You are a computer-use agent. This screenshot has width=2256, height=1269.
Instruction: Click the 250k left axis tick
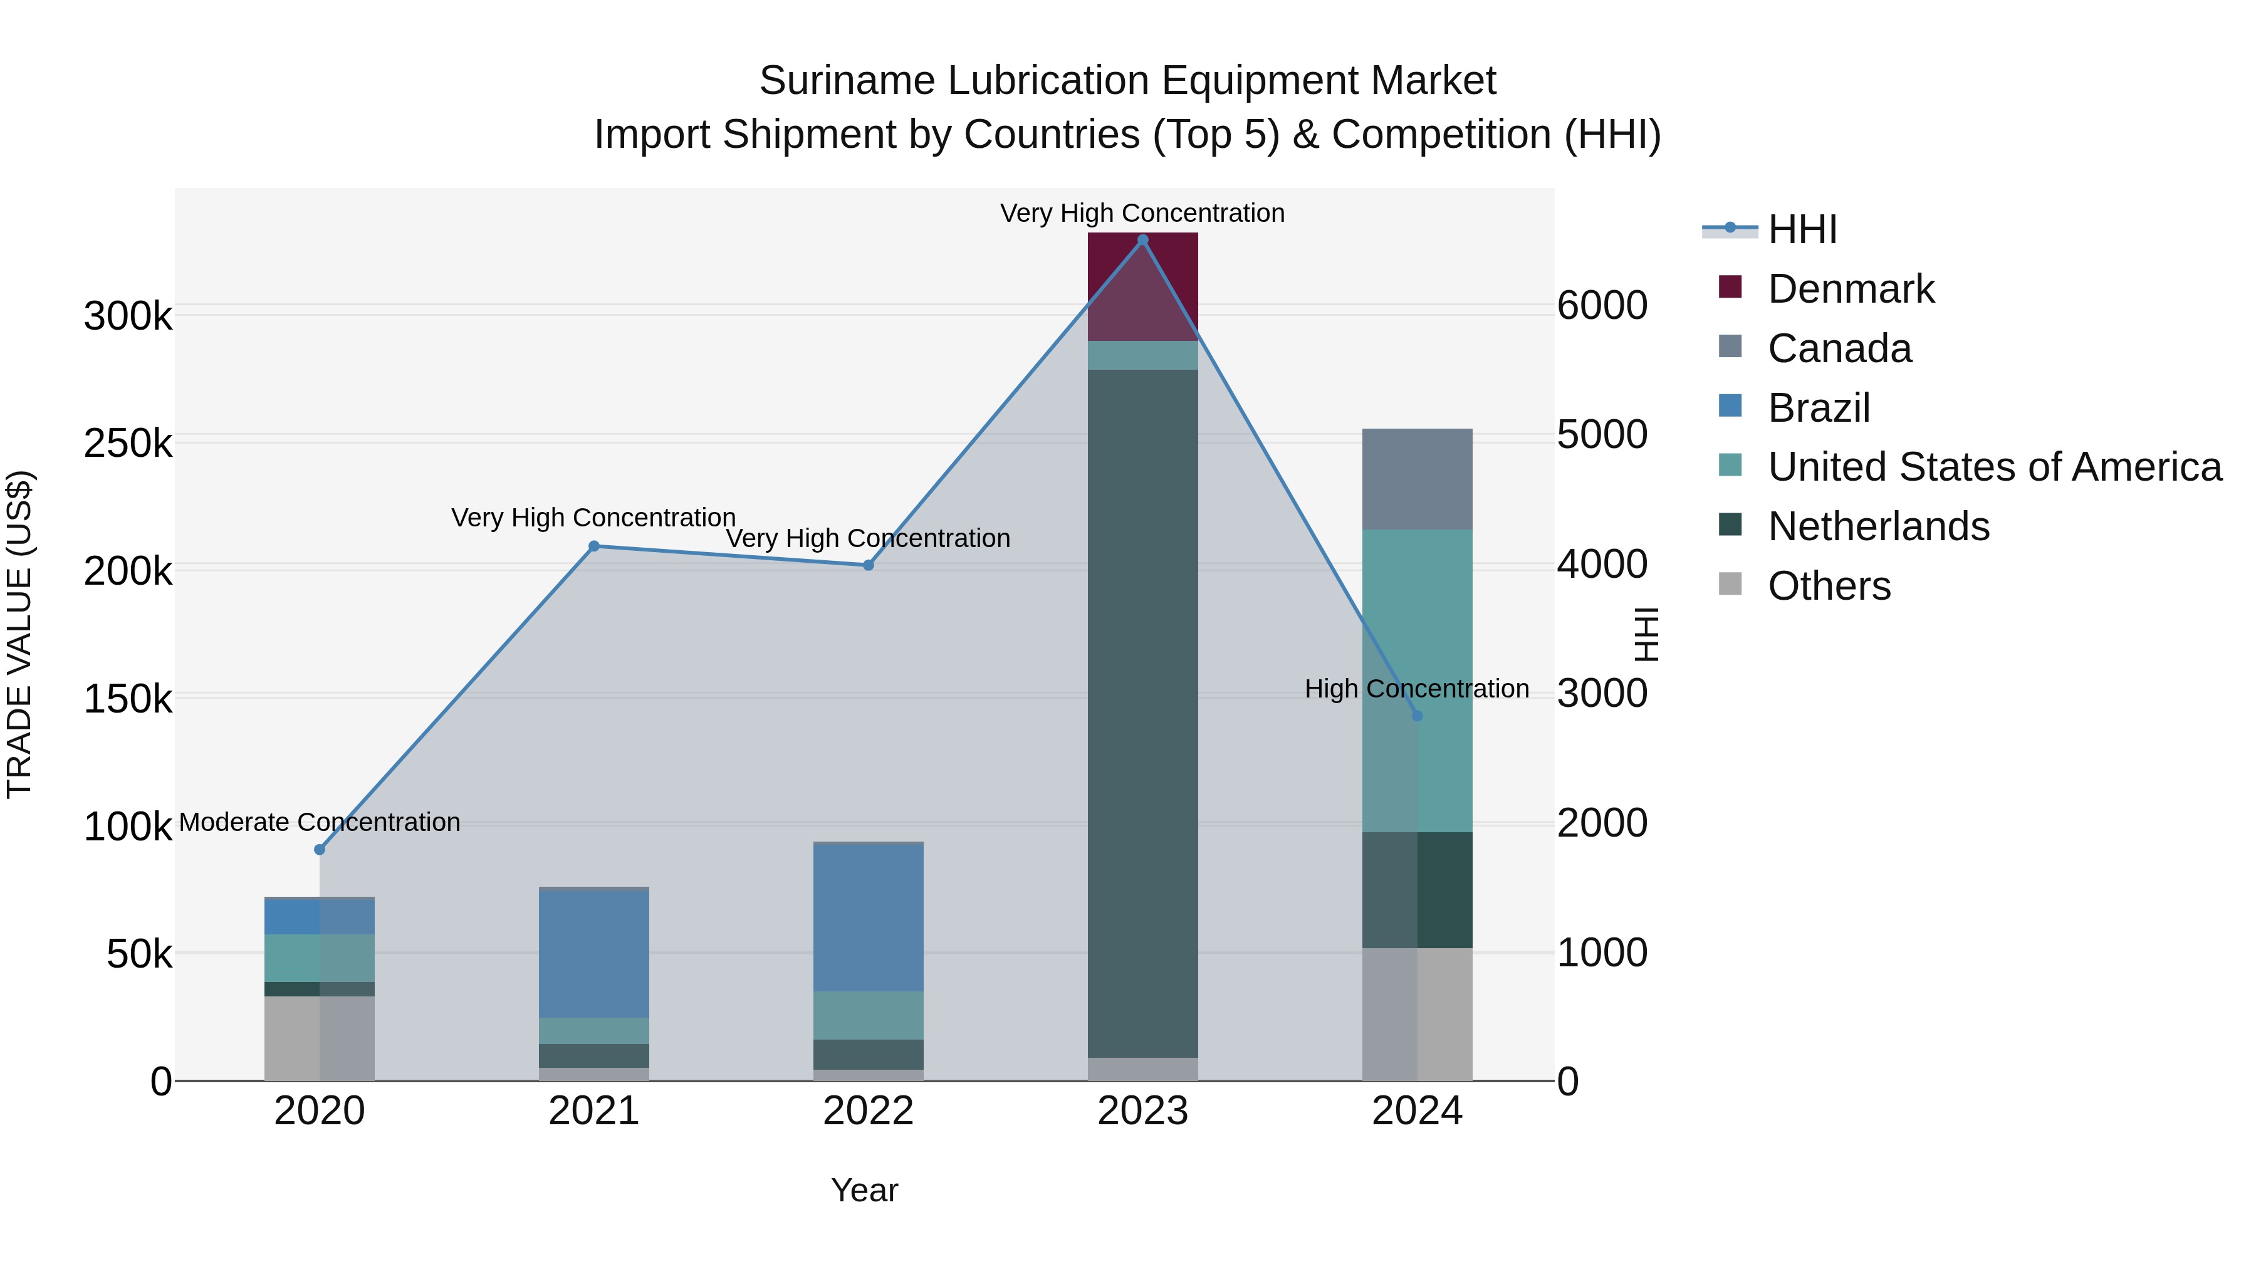128,444
